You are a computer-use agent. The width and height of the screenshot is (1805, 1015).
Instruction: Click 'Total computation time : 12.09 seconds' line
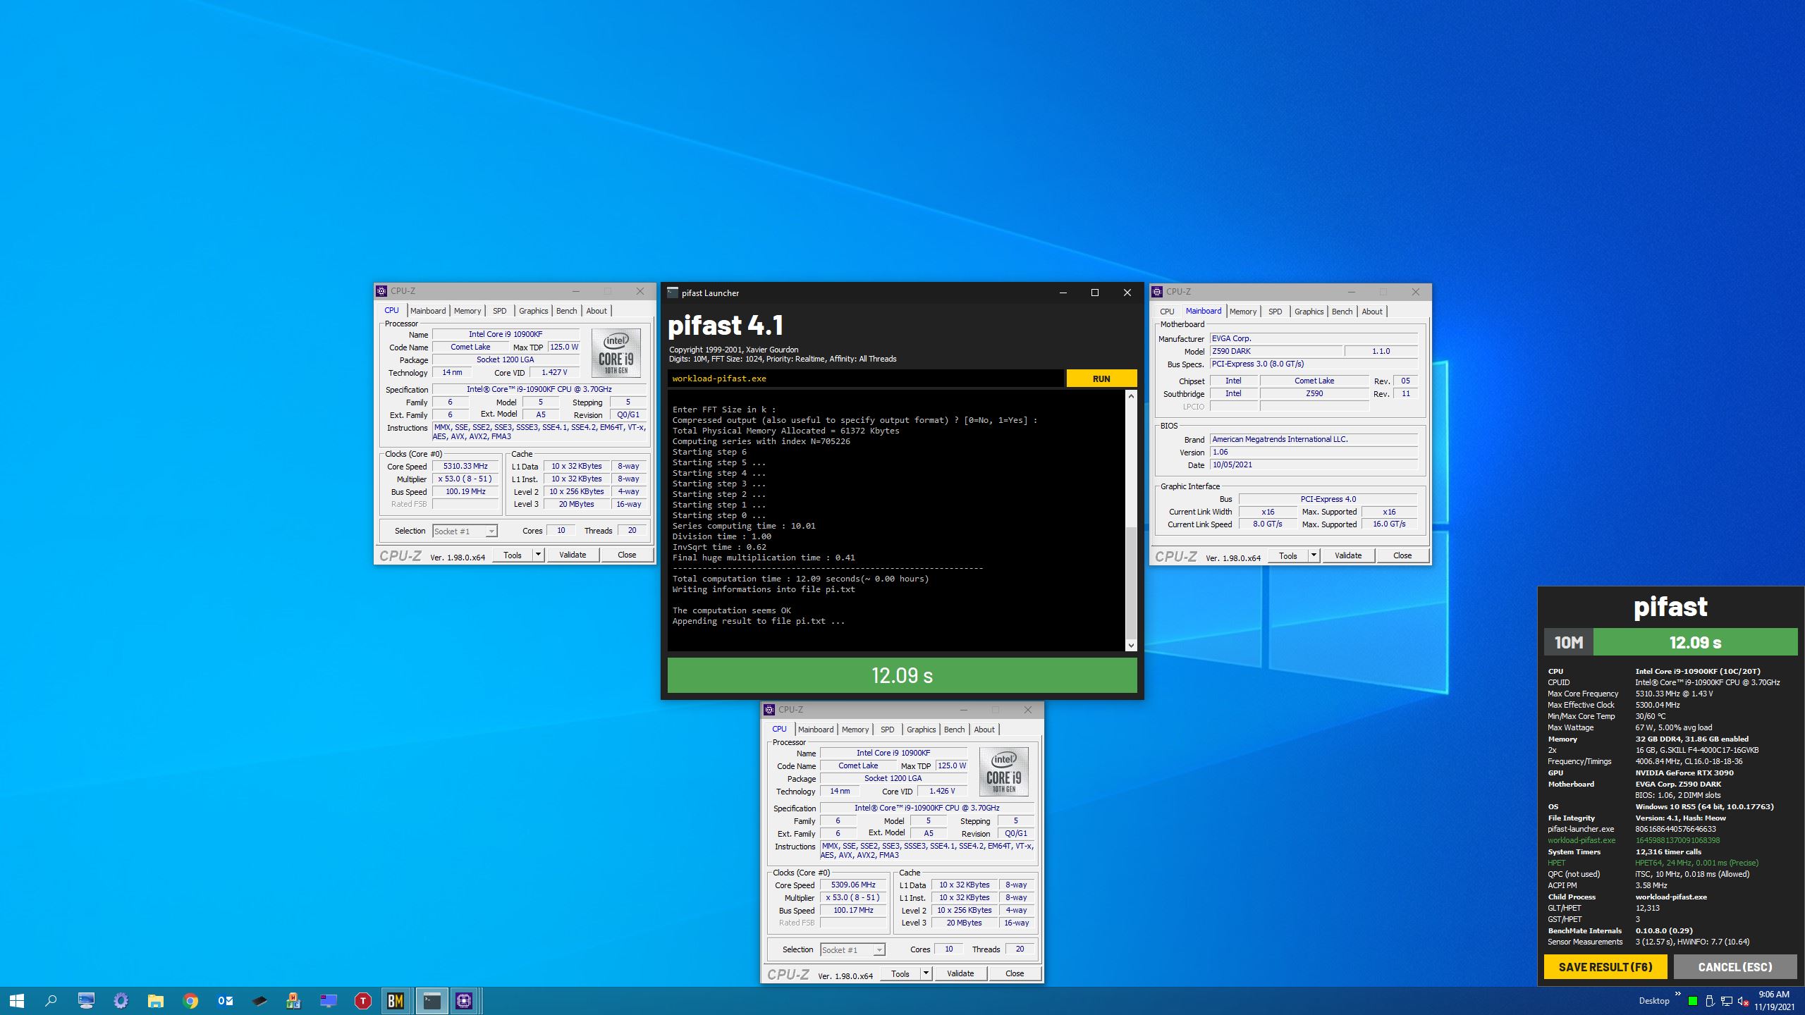pos(800,579)
